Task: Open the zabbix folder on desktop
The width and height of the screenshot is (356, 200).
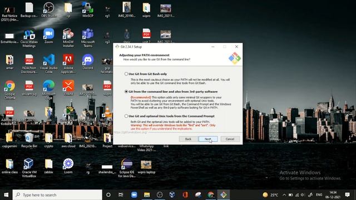Action: click(48, 166)
